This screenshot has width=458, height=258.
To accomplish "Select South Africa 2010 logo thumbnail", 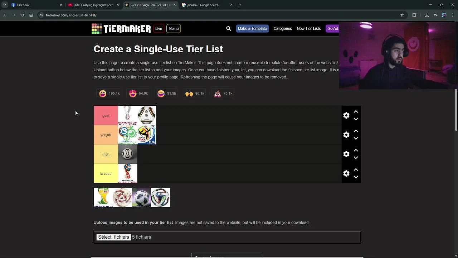I will 147,135.
